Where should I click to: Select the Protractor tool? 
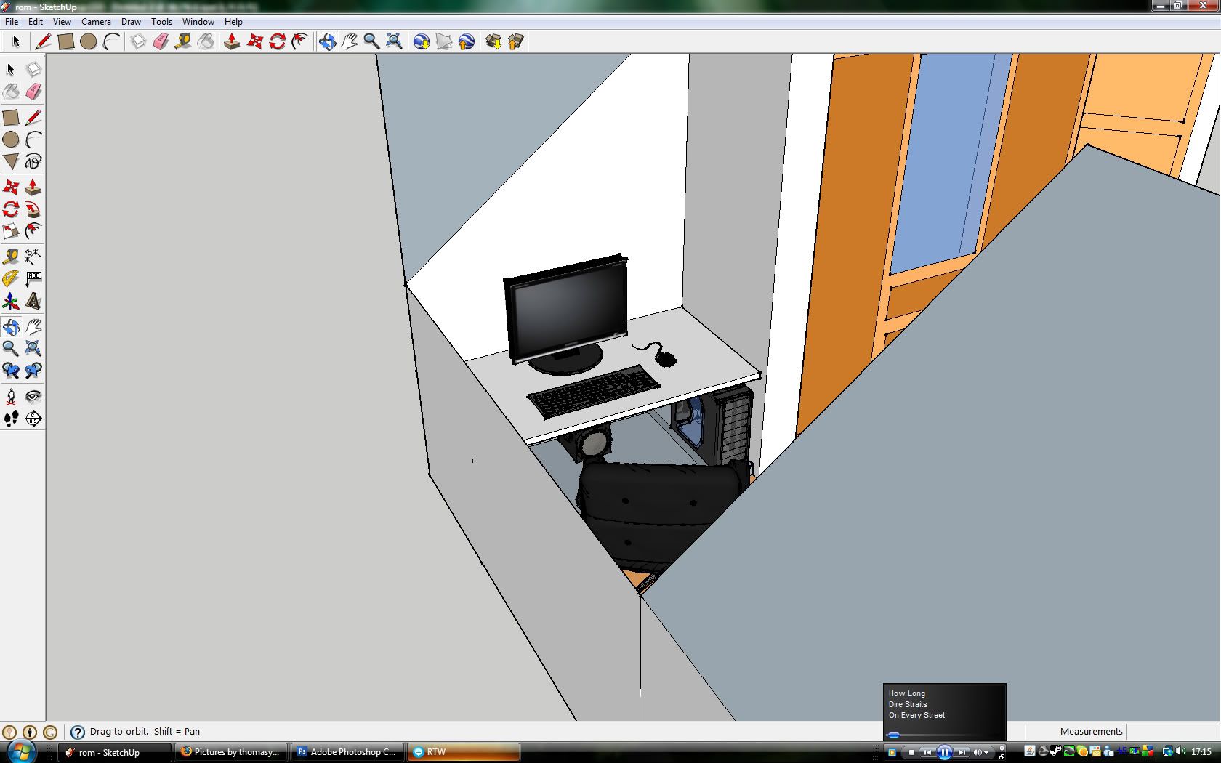[x=11, y=278]
